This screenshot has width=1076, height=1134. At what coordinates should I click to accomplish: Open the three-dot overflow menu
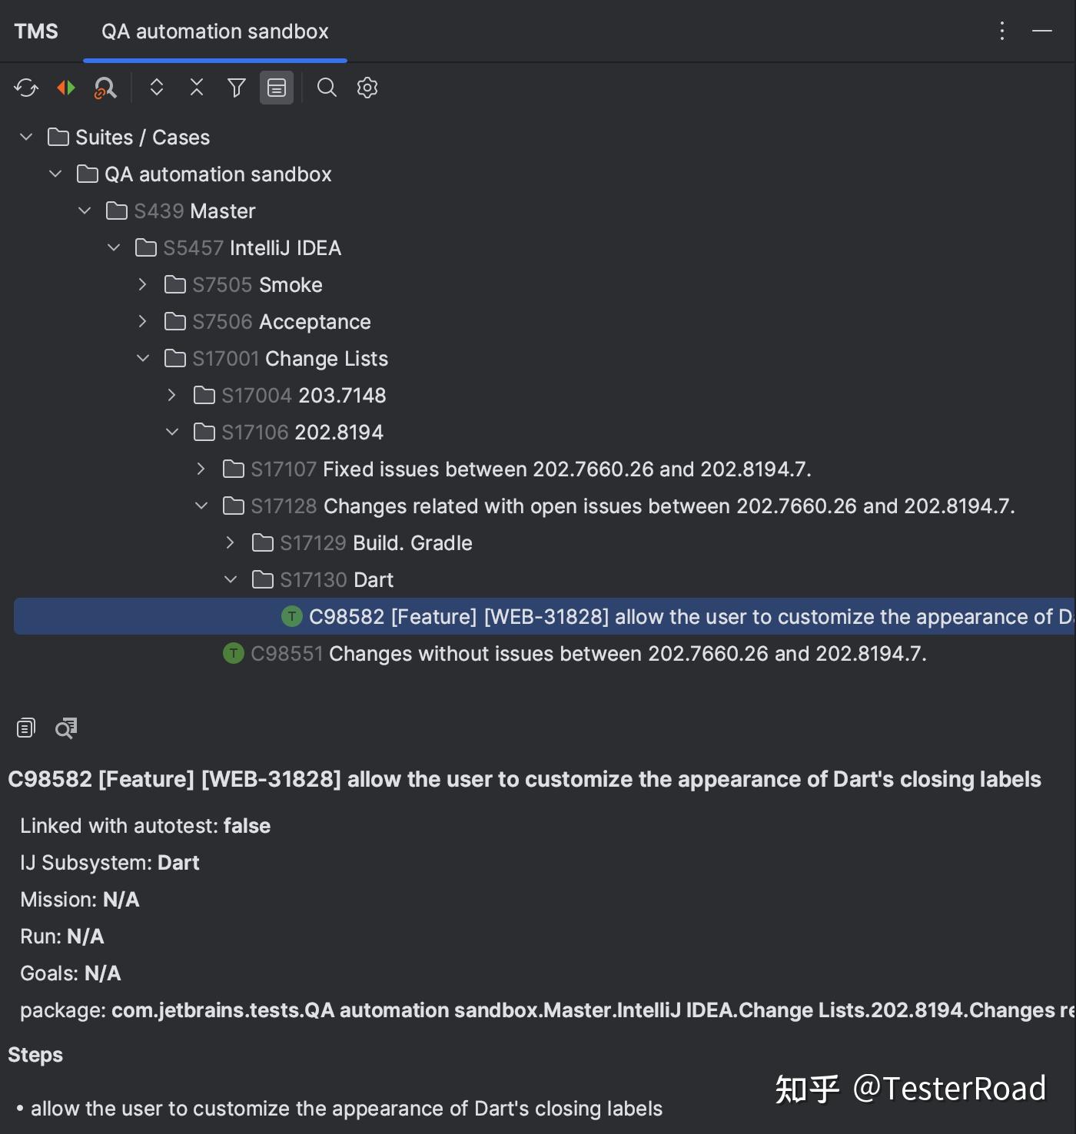pos(1001,31)
